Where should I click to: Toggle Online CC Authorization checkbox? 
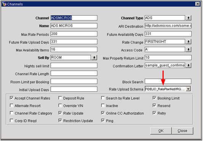tap(103, 113)
